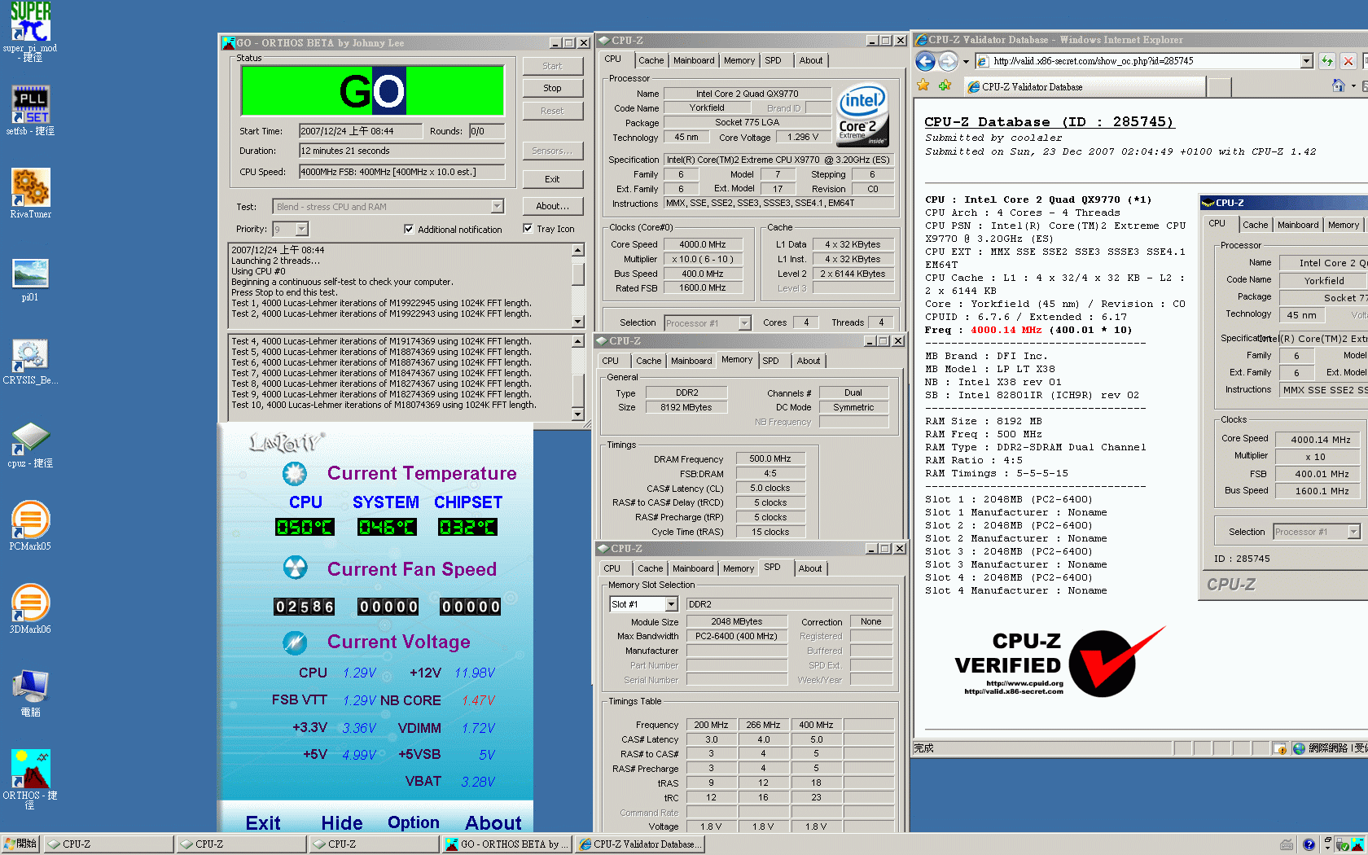Click Hide in LanParty monitor panel
The height and width of the screenshot is (855, 1368).
[342, 823]
